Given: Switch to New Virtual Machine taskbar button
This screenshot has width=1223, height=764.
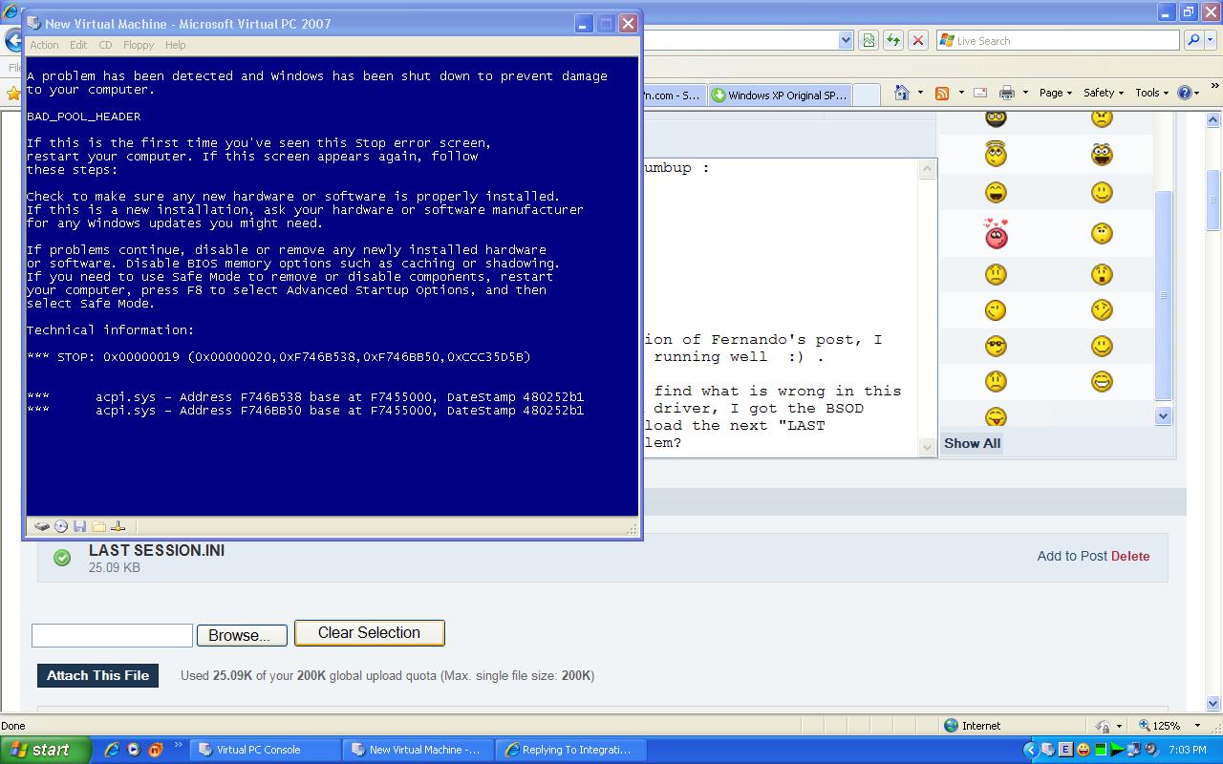Looking at the screenshot, I should [x=418, y=750].
